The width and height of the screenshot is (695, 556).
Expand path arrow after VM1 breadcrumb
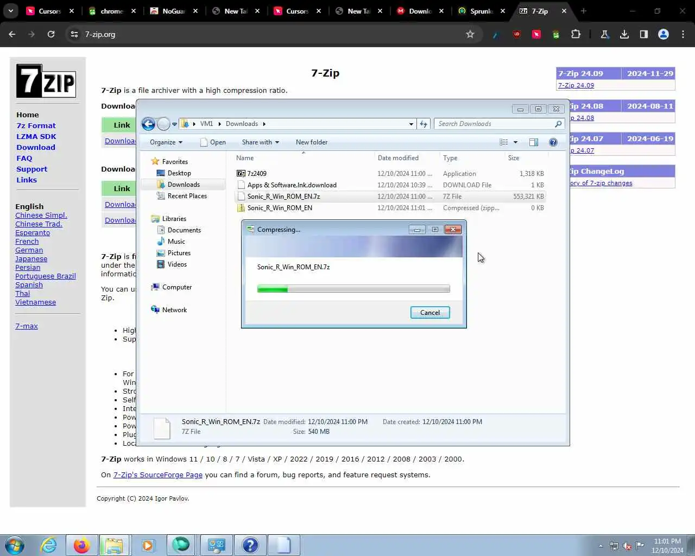[220, 124]
